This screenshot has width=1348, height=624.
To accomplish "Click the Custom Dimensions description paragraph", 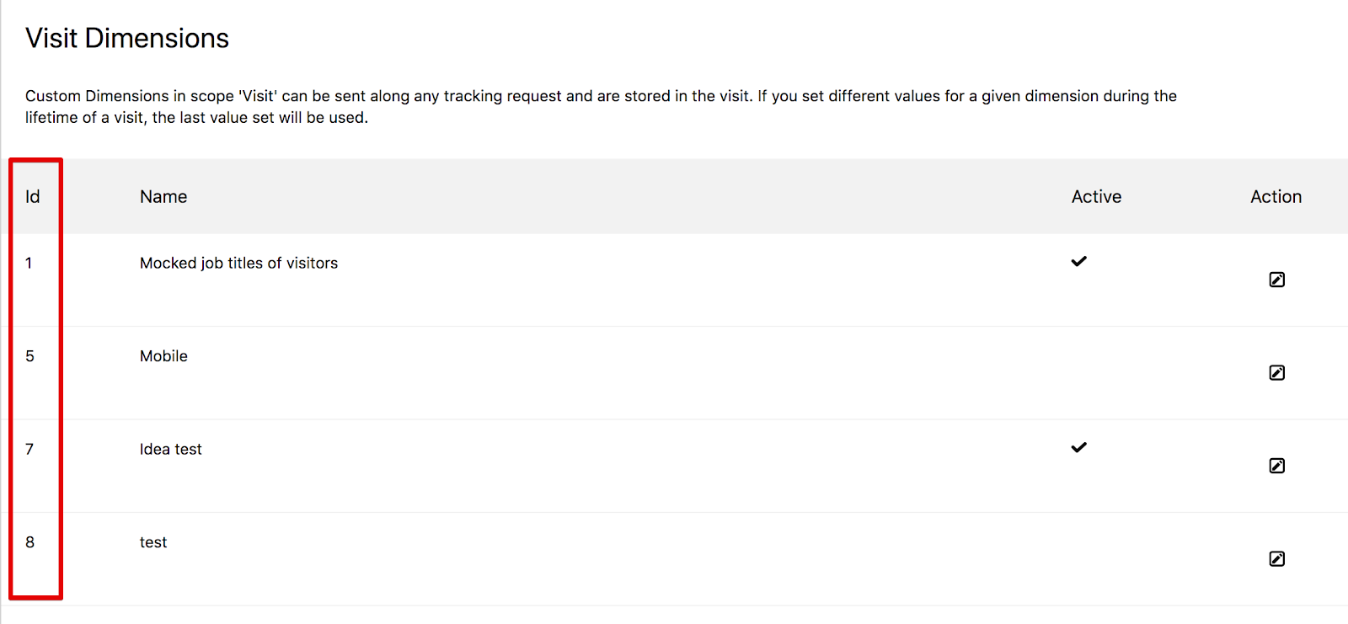I will 601,107.
